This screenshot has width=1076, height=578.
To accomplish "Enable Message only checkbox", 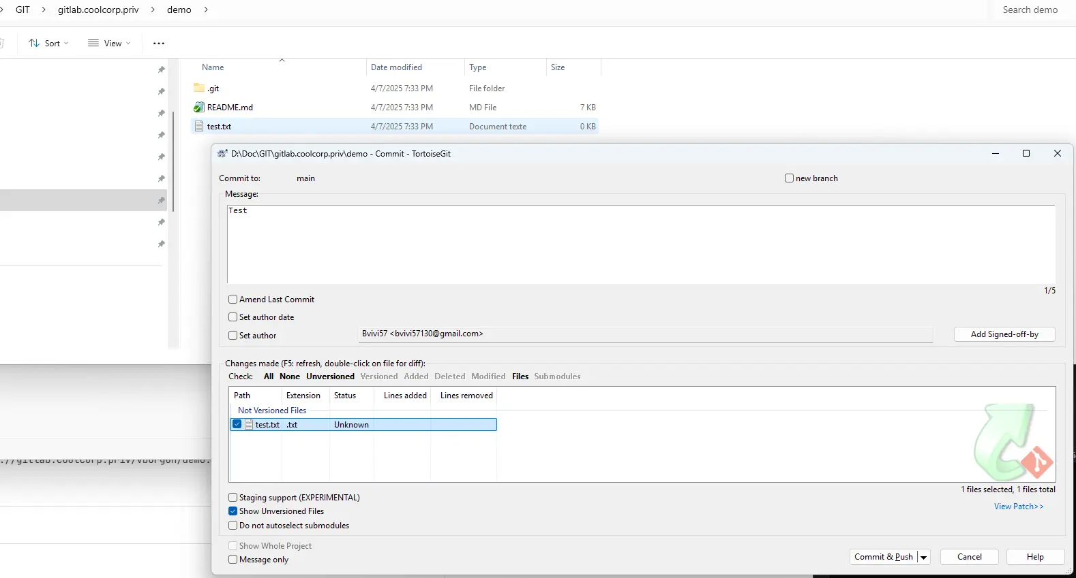I will point(233,560).
